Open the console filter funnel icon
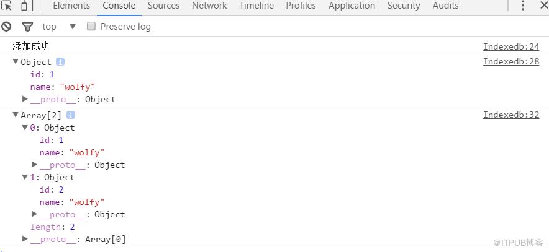This screenshot has height=252, width=549. pos(27,27)
